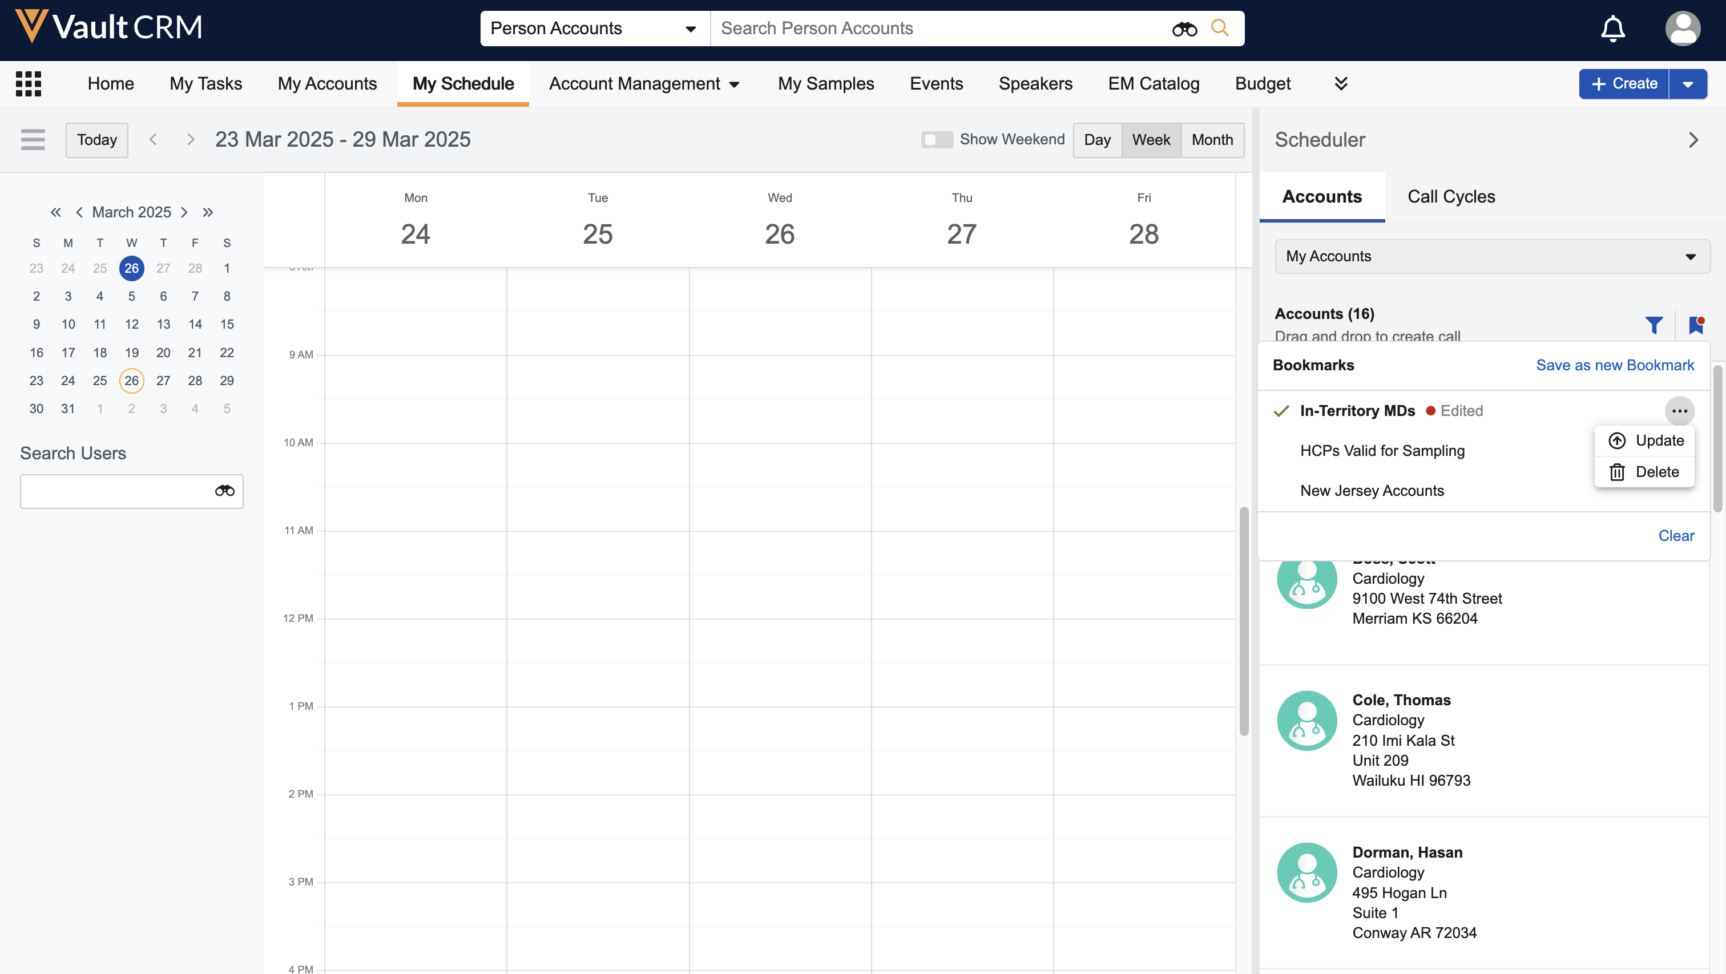The height and width of the screenshot is (974, 1726).
Task: Open the app launcher grid icon
Action: coord(28,84)
